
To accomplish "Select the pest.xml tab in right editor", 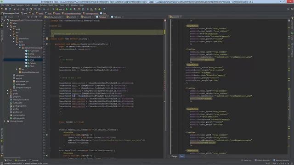I will coord(175,17).
